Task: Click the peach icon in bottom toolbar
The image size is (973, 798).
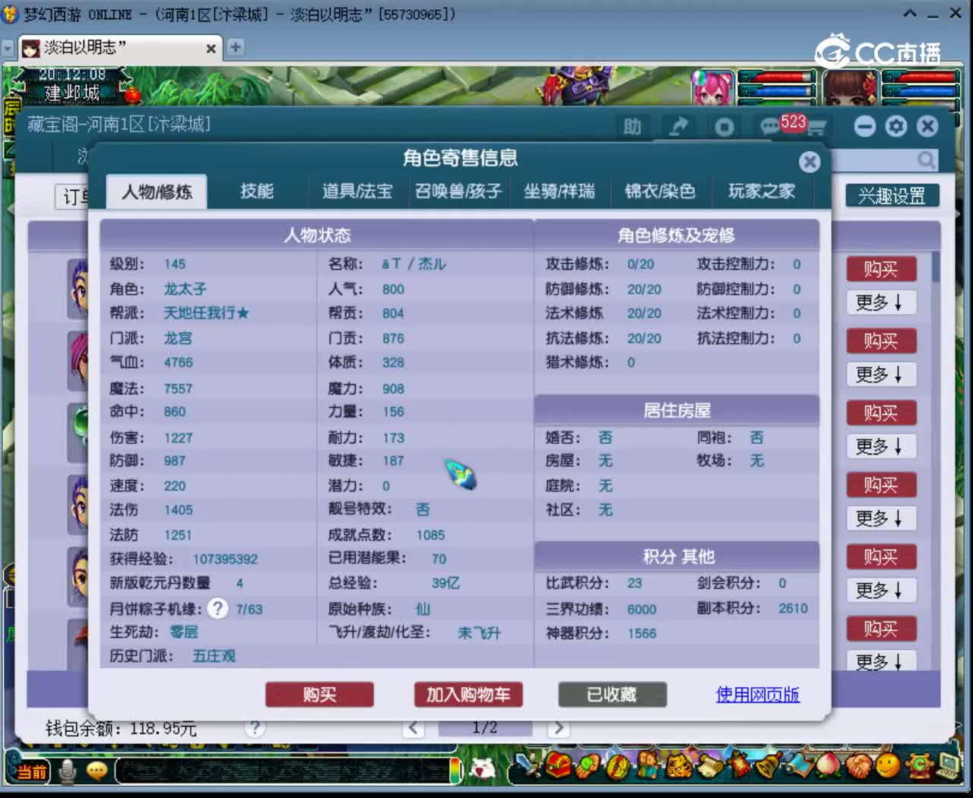Action: (x=829, y=765)
